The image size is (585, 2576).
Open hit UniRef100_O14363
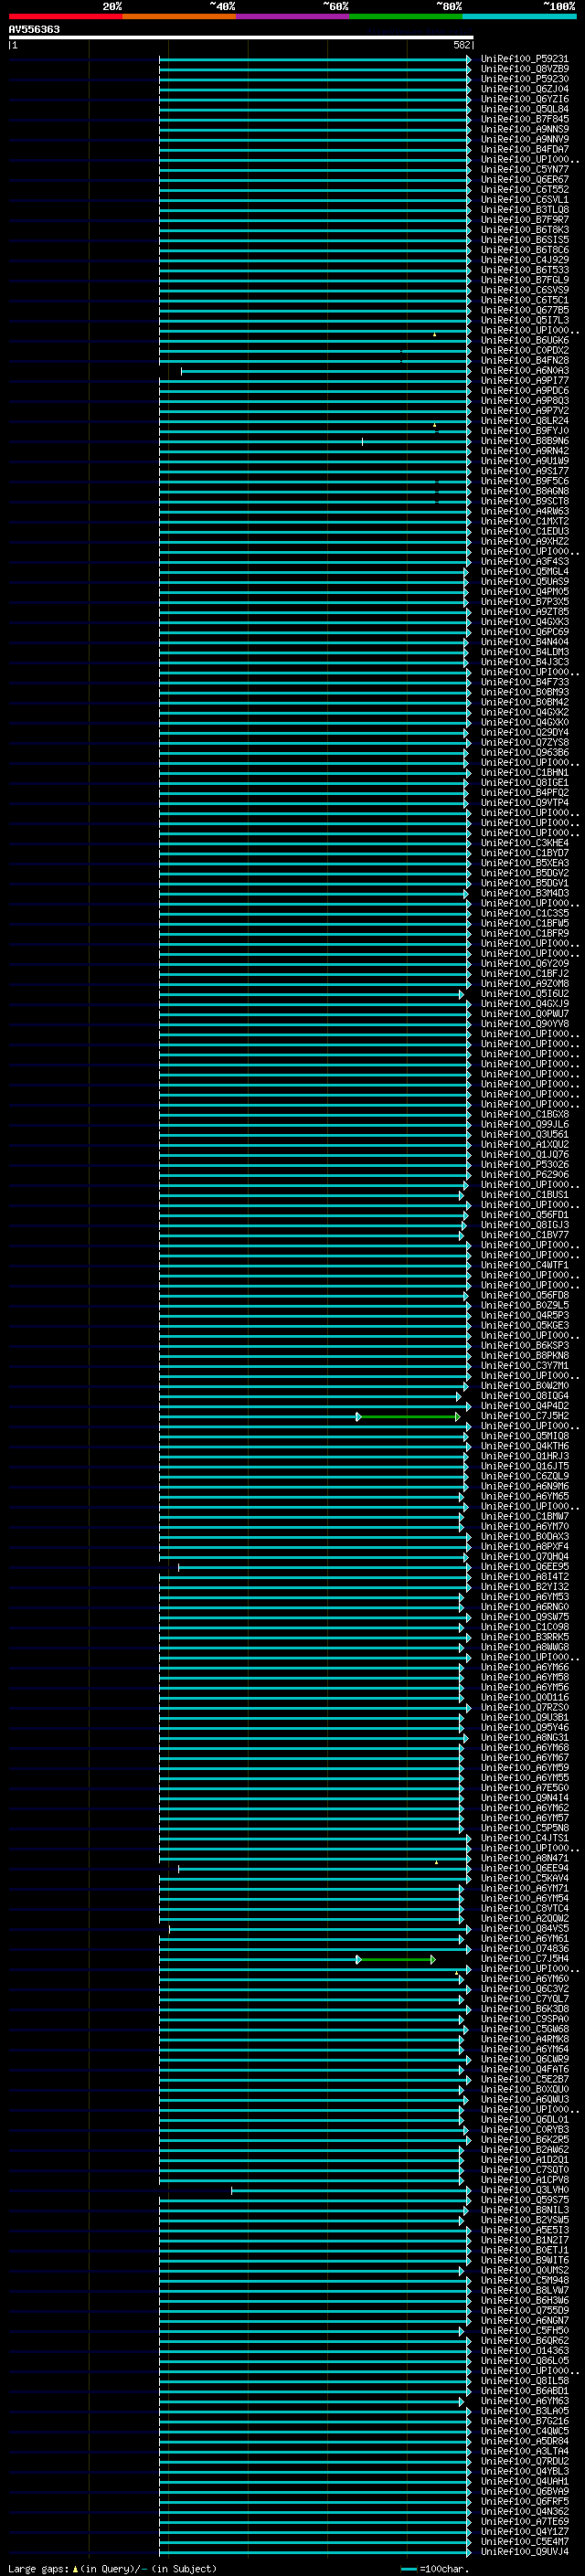524,2351
